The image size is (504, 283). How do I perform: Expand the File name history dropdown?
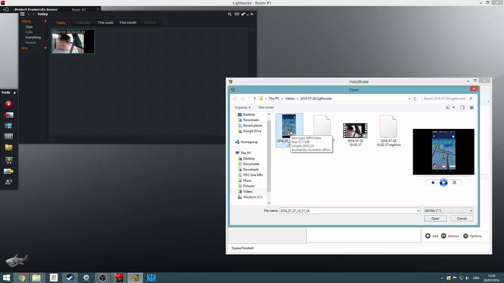click(418, 211)
